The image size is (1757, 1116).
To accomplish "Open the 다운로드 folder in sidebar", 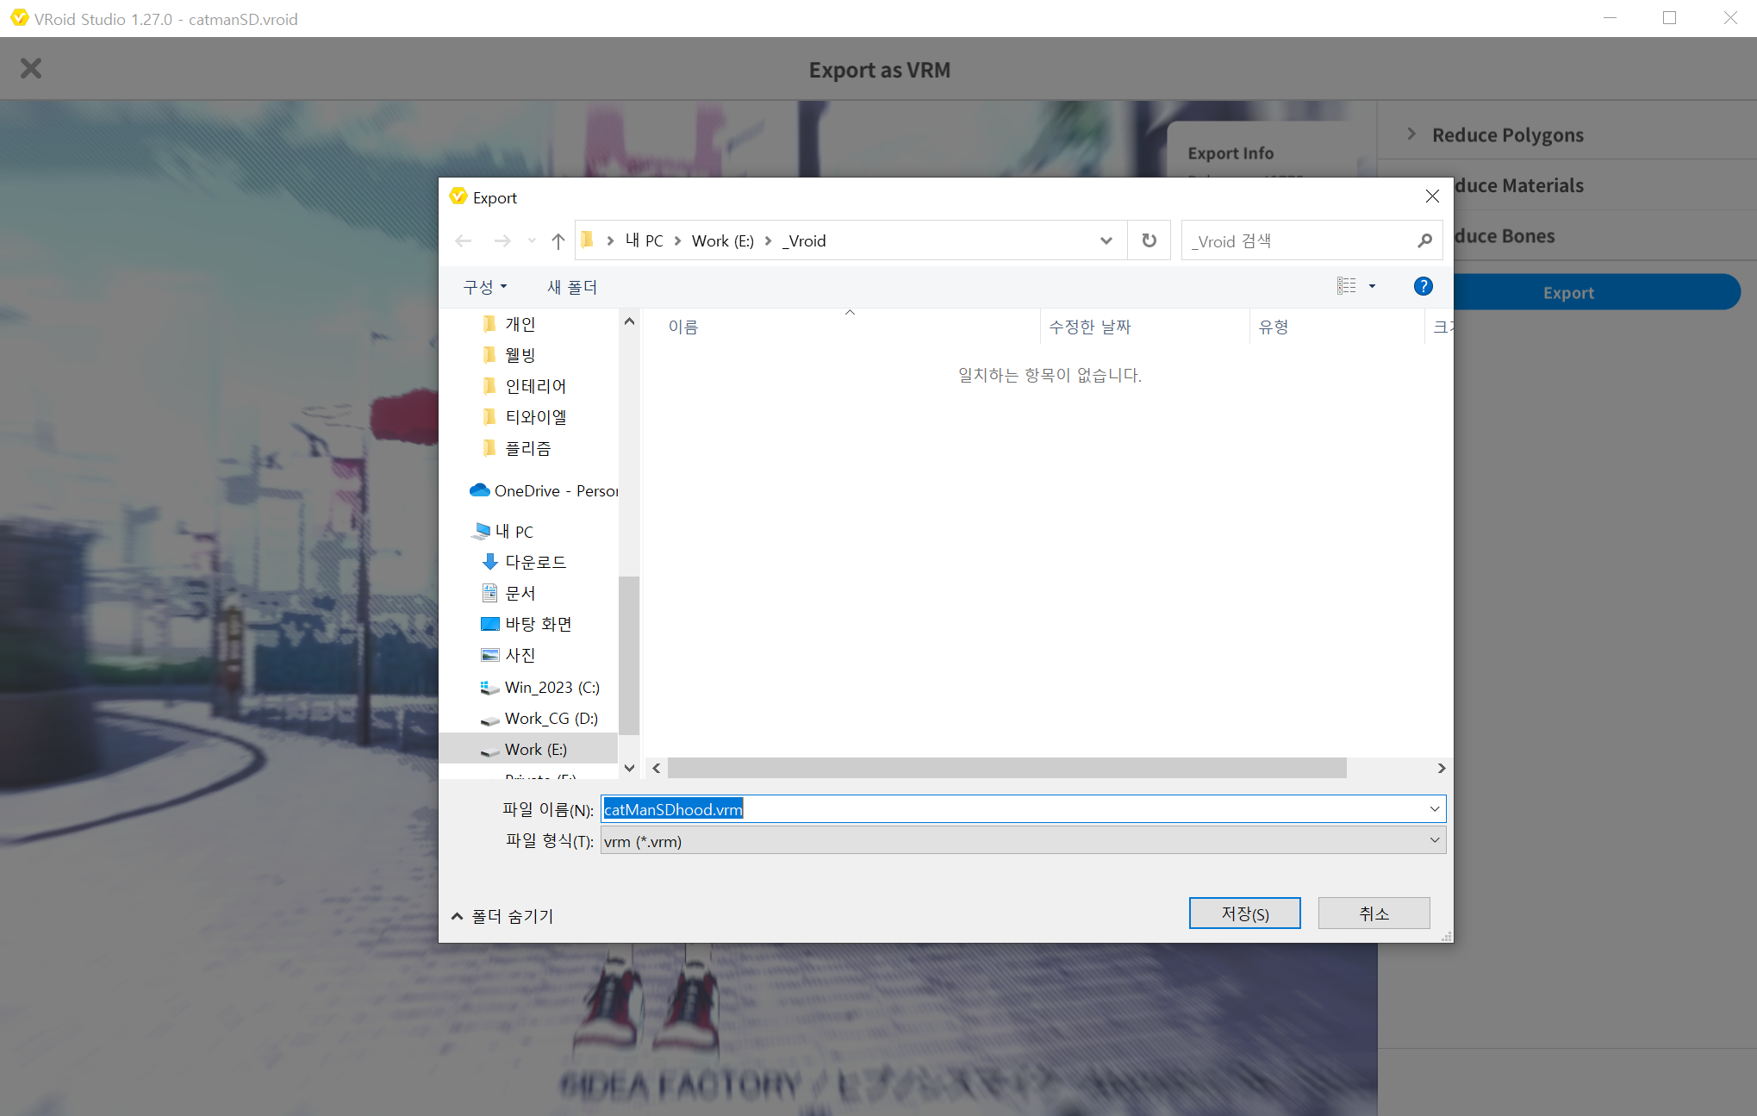I will (534, 562).
